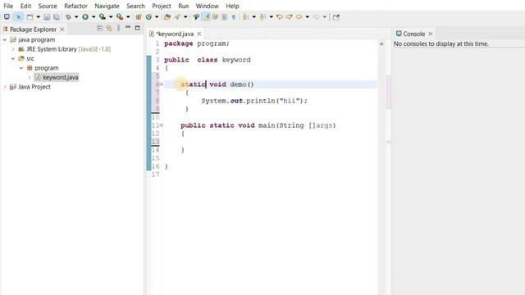
Task: Open the Next Annotation dropdown arrow
Action: 253,16
